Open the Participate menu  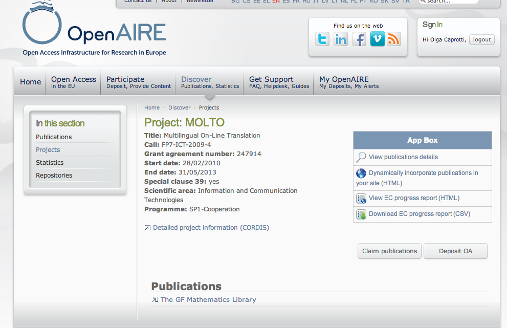pyautogui.click(x=139, y=82)
